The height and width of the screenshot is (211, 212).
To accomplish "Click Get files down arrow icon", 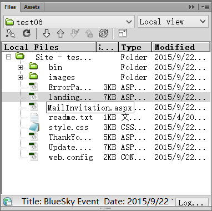I will click(x=47, y=33).
